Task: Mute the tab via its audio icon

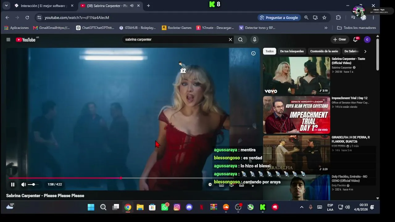Action: point(132,6)
